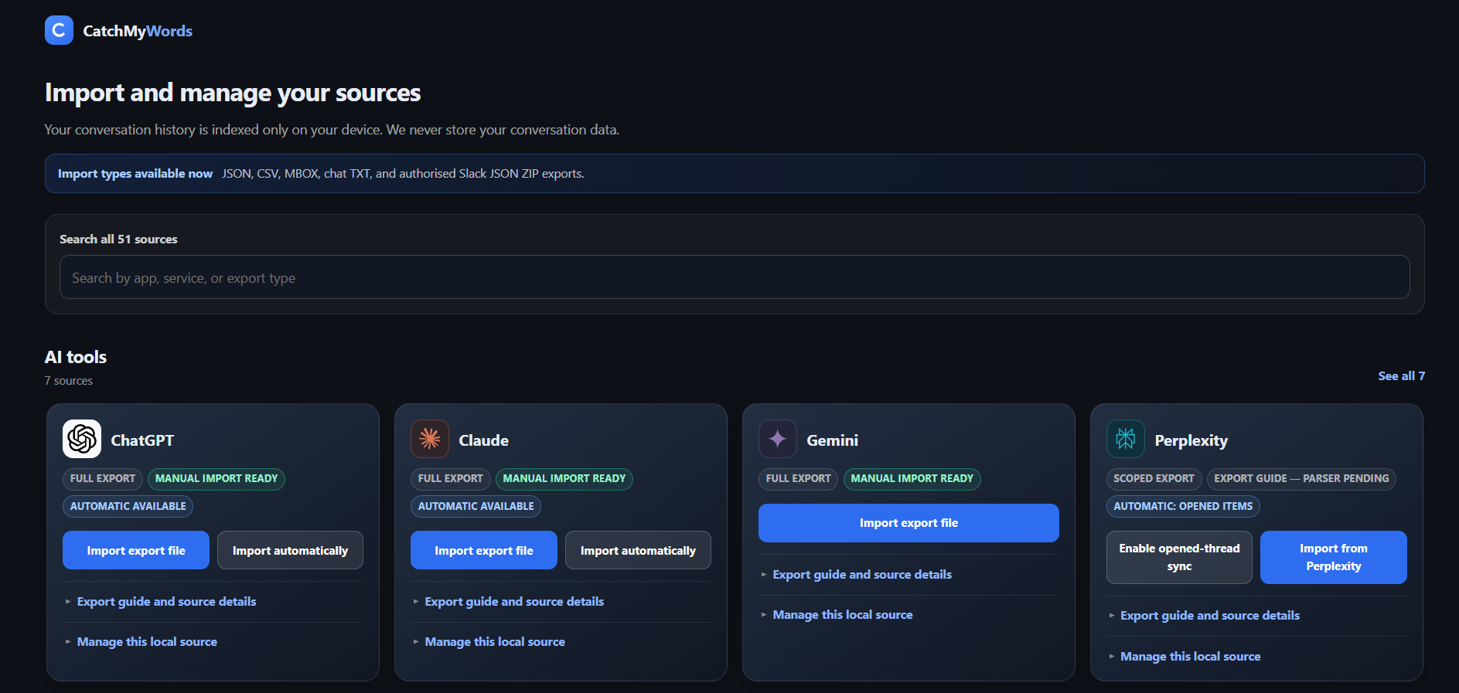Click Import from Perplexity button

(x=1334, y=557)
